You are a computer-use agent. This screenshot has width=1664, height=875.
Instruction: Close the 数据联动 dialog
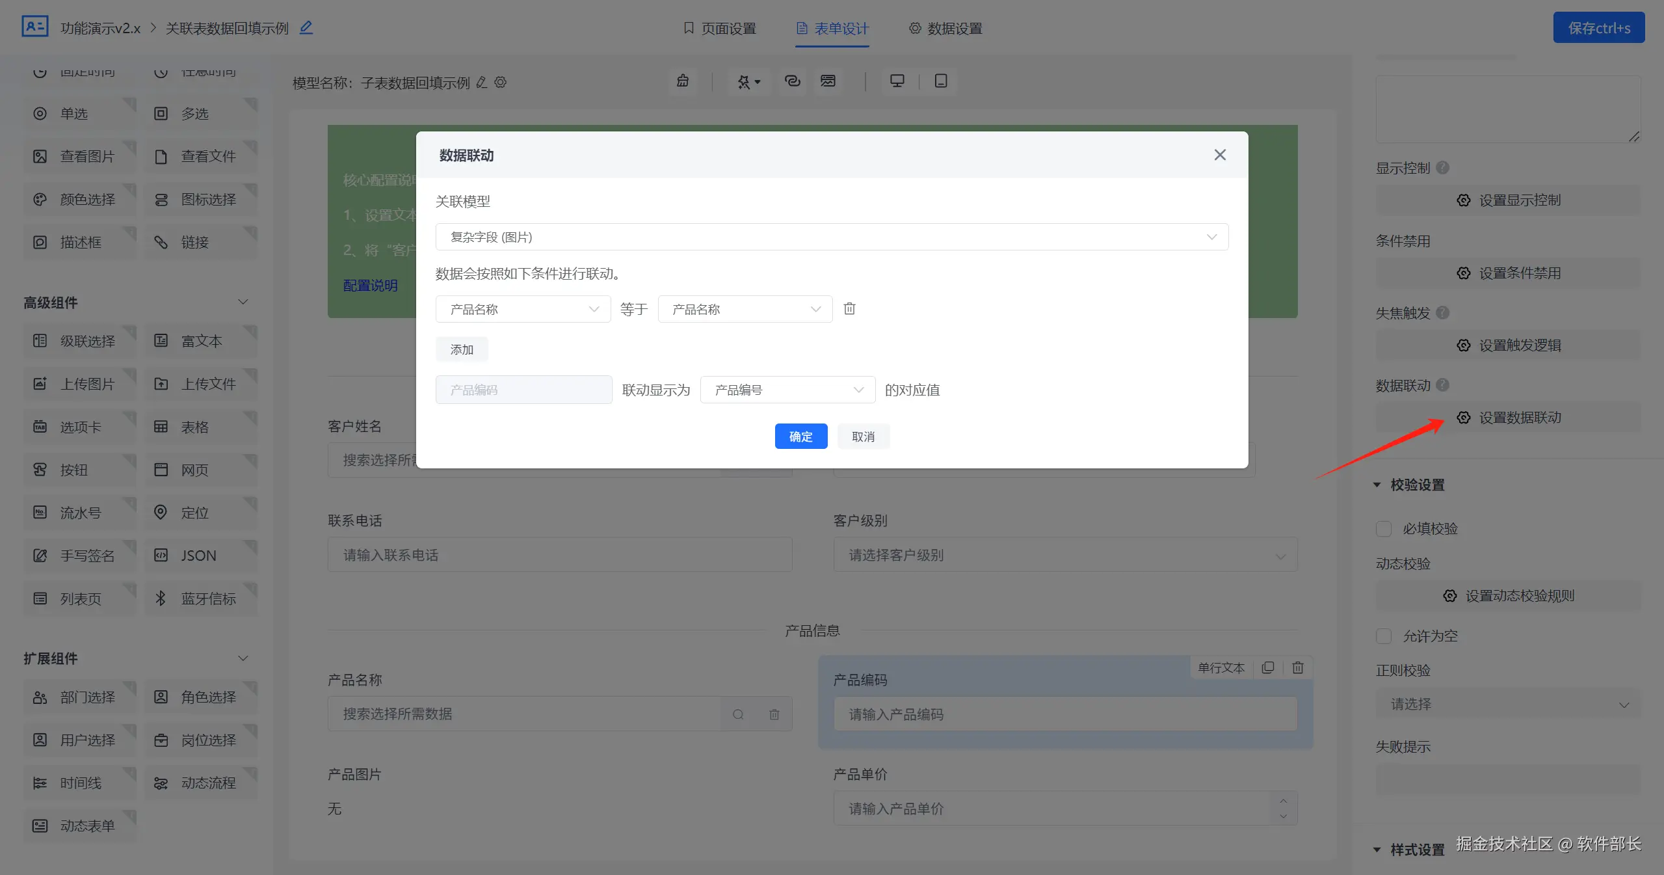(1219, 155)
